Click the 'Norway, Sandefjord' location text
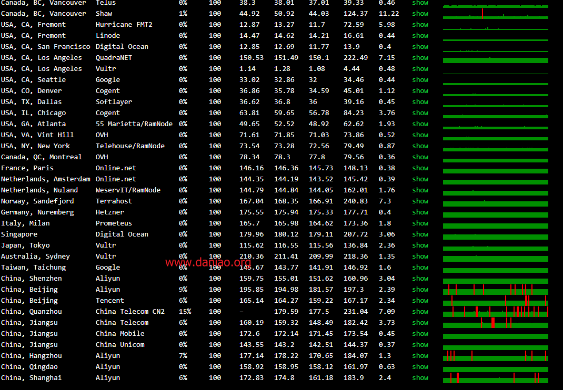 click(37, 201)
